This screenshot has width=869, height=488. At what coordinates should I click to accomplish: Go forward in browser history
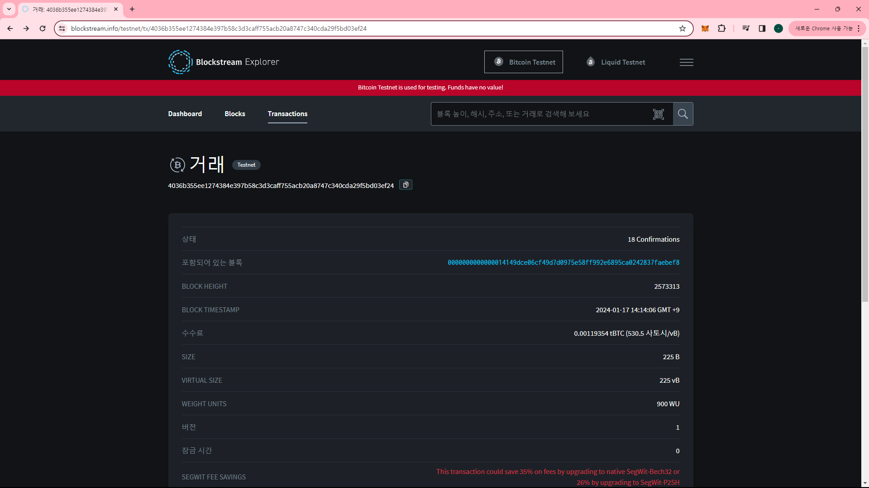pyautogui.click(x=26, y=28)
